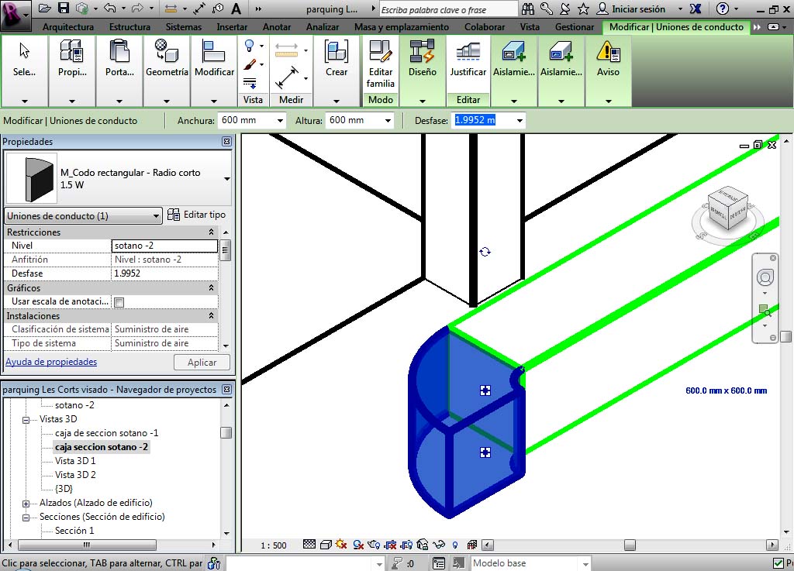Collapse the Vistas 3D tree node
This screenshot has width=794, height=571.
pos(26,419)
